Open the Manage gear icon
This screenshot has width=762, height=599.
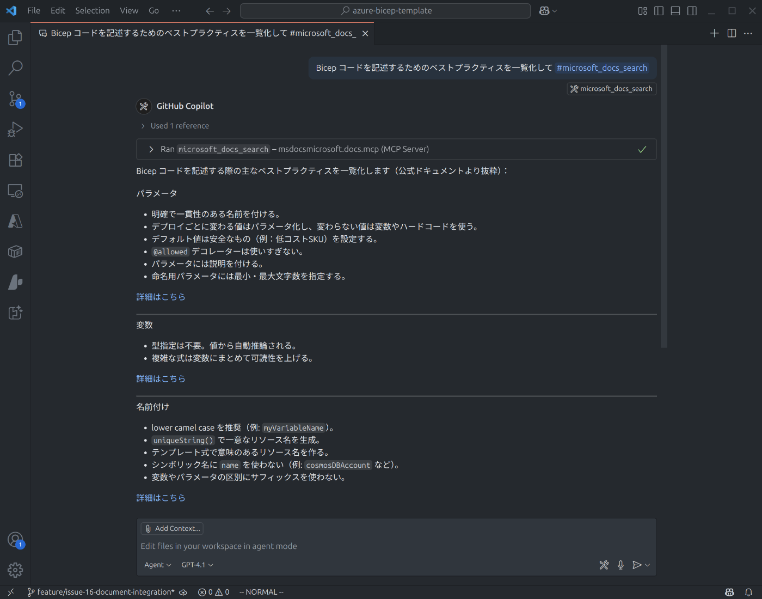coord(15,570)
